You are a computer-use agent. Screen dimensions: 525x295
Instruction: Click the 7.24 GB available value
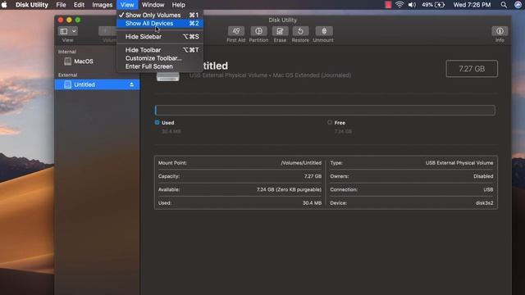289,189
